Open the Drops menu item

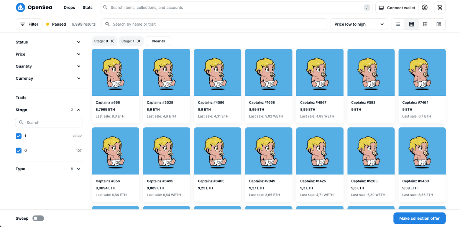coord(69,8)
